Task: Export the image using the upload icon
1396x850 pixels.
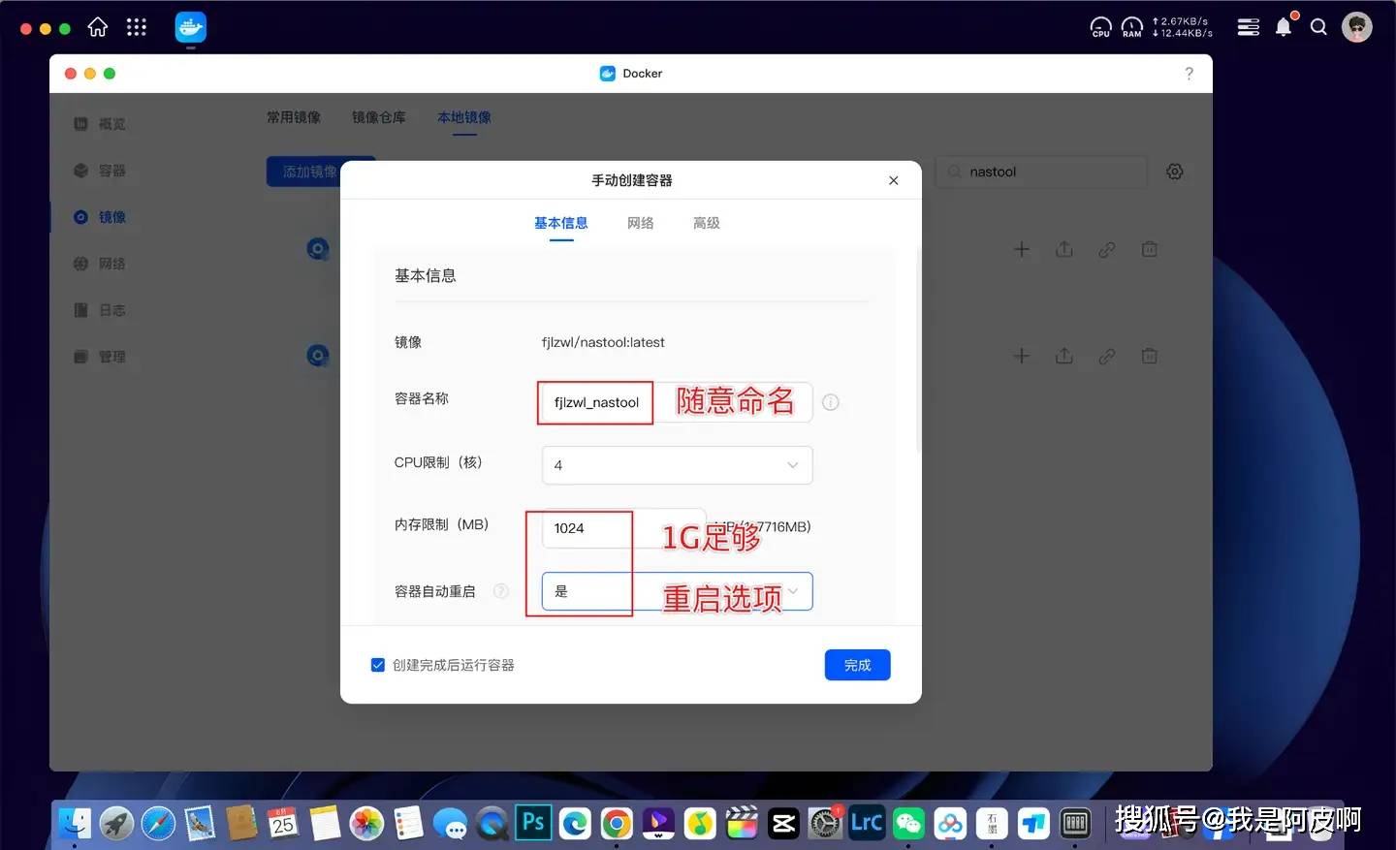Action: 1063,249
